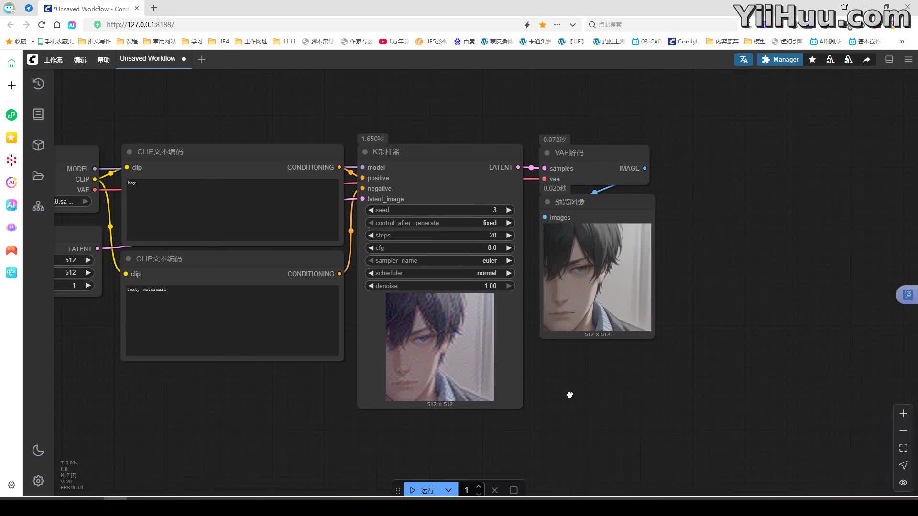Screen dimensions: 918x516
Task: Open the scheduler combo showing normal
Action: [x=439, y=273]
